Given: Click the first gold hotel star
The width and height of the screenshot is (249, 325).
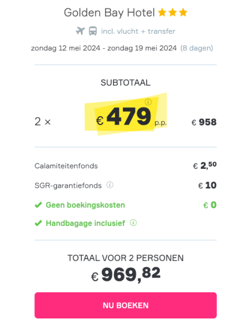Looking at the screenshot, I should 162,12.
